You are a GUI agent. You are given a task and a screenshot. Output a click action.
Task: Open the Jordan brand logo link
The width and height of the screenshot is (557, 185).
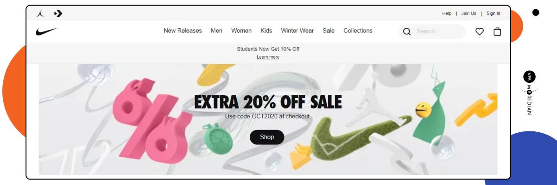(40, 13)
